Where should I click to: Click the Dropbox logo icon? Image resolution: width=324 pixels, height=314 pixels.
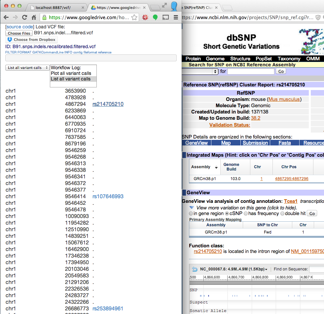click(10, 40)
